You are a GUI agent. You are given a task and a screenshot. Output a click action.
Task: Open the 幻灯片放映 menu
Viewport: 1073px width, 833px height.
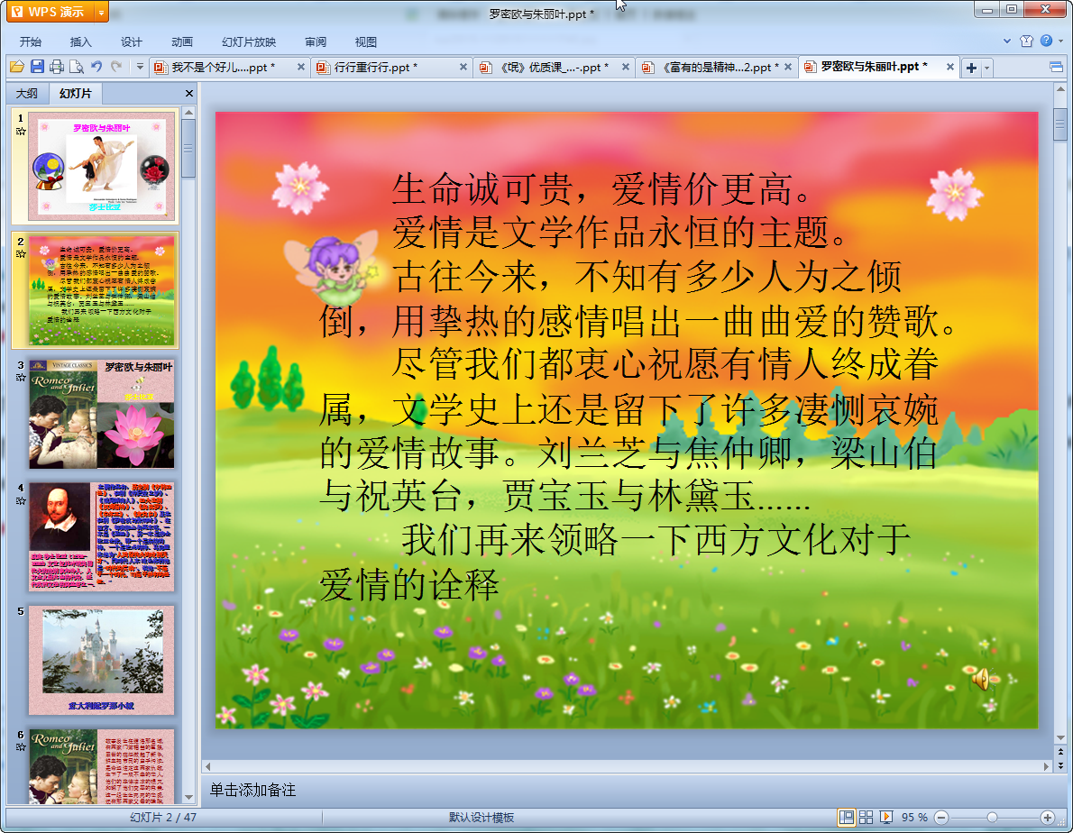click(249, 41)
